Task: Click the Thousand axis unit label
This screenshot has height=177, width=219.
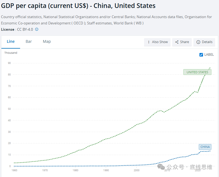Action: [11, 53]
